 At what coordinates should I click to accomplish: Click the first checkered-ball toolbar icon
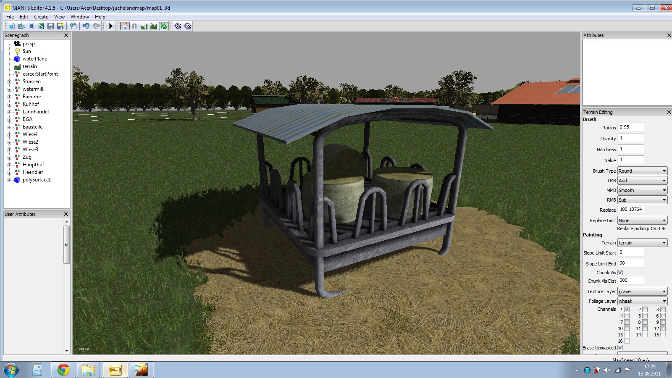178,26
